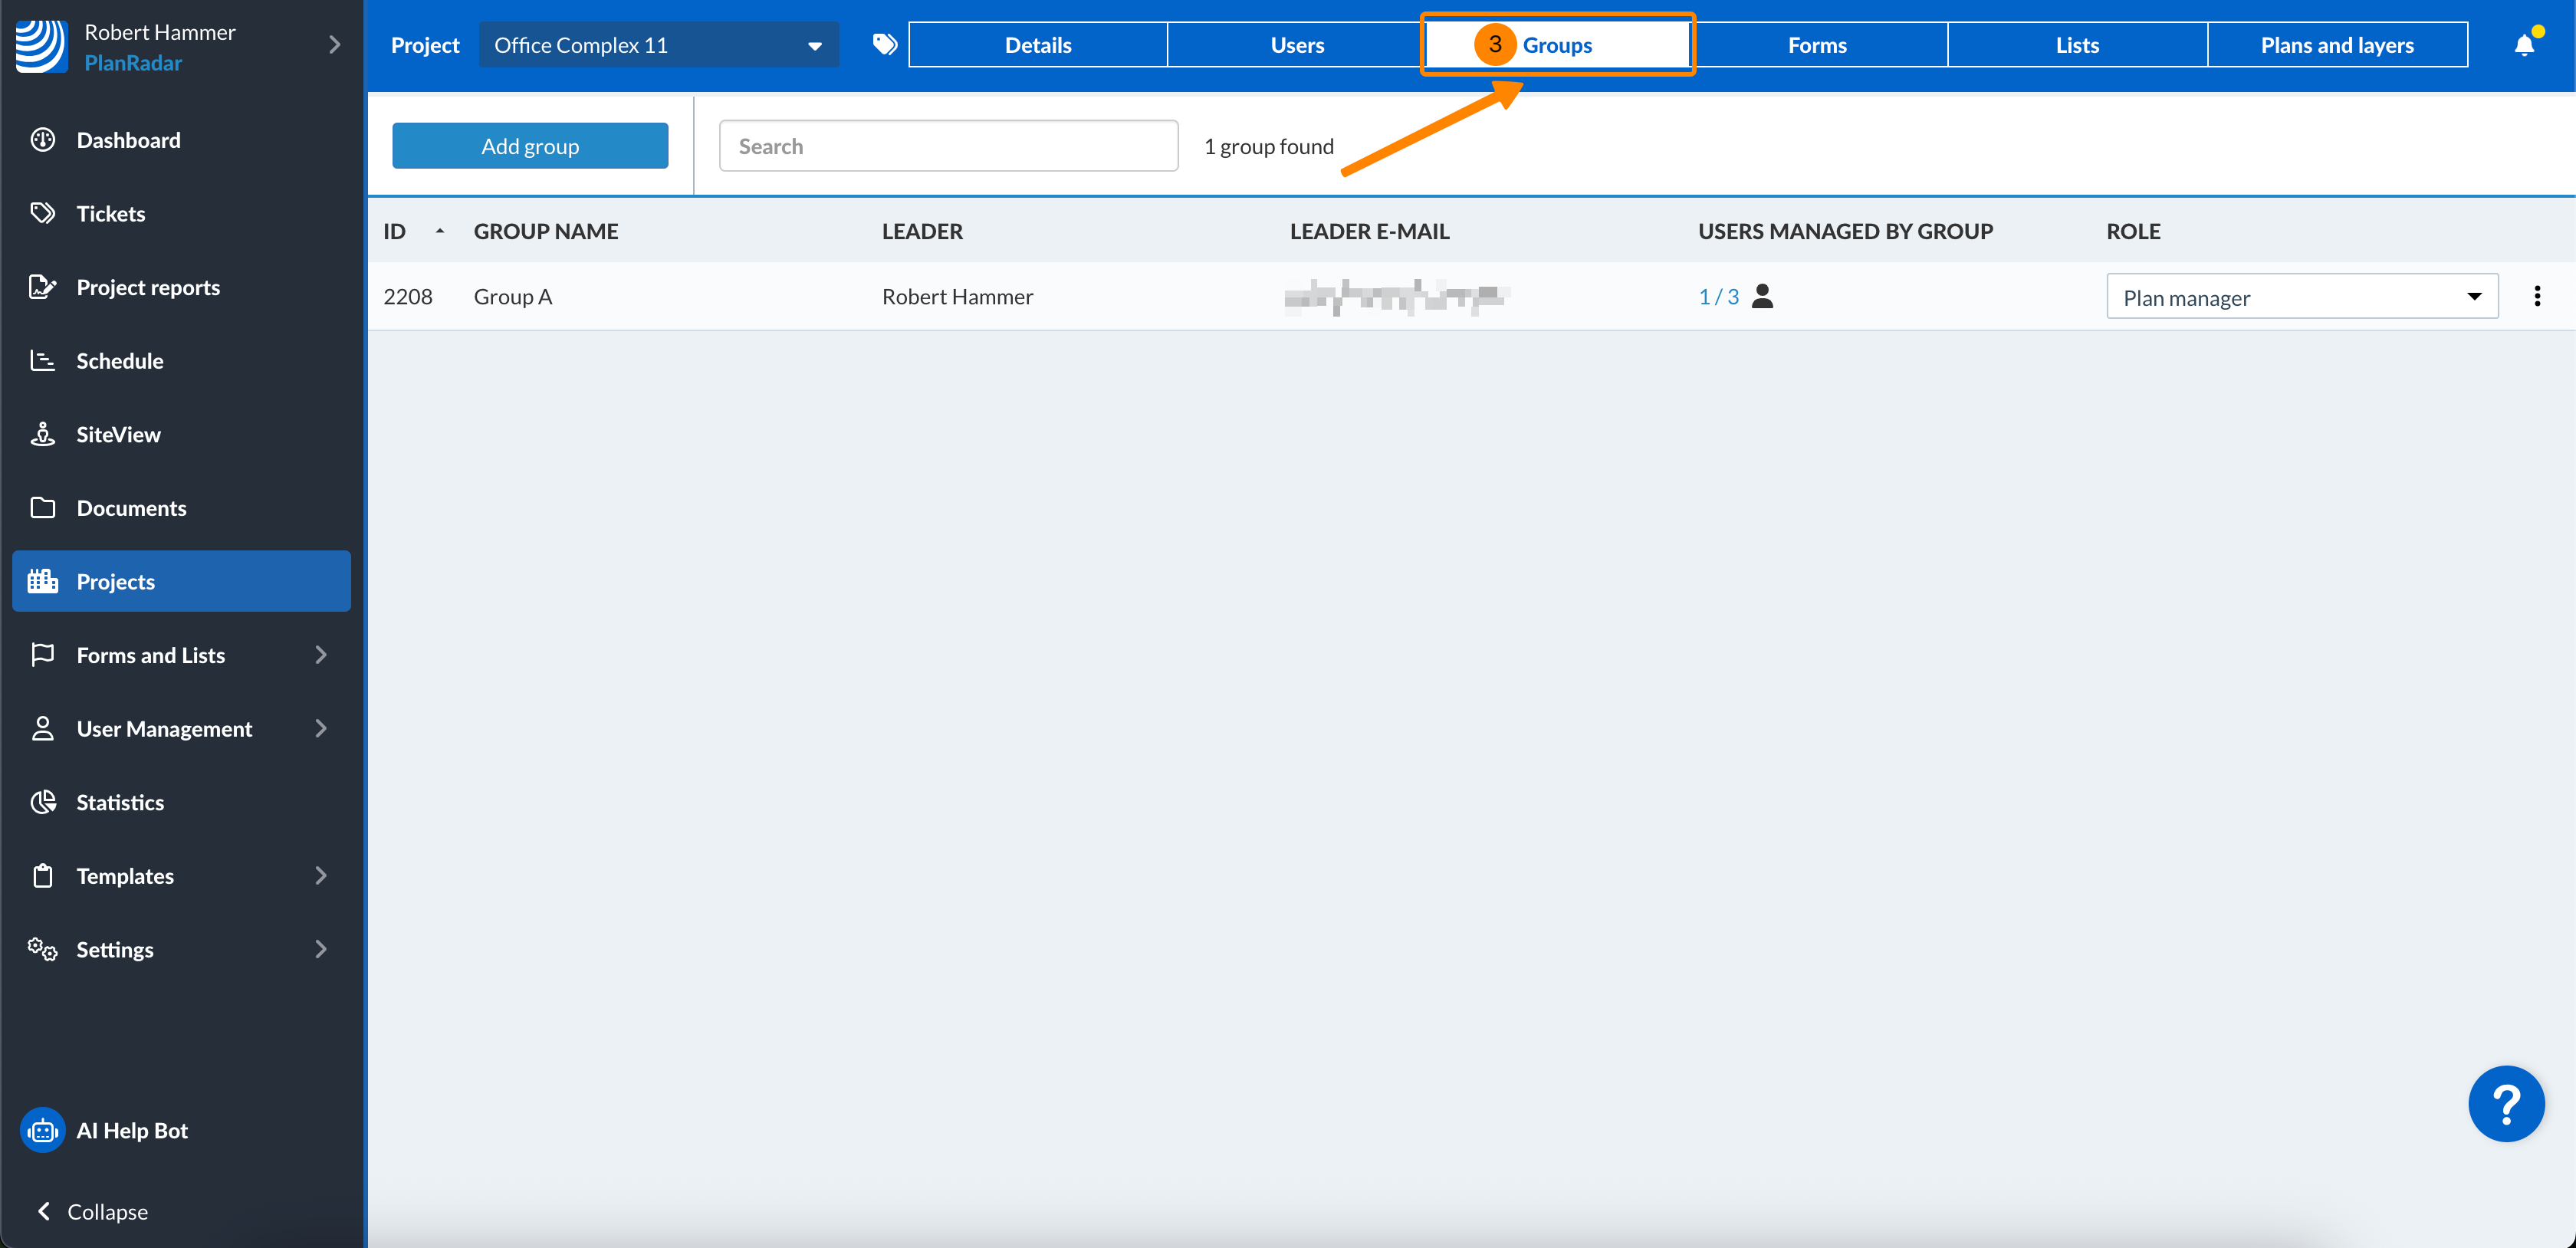
Task: Click into the Search groups field
Action: point(947,146)
